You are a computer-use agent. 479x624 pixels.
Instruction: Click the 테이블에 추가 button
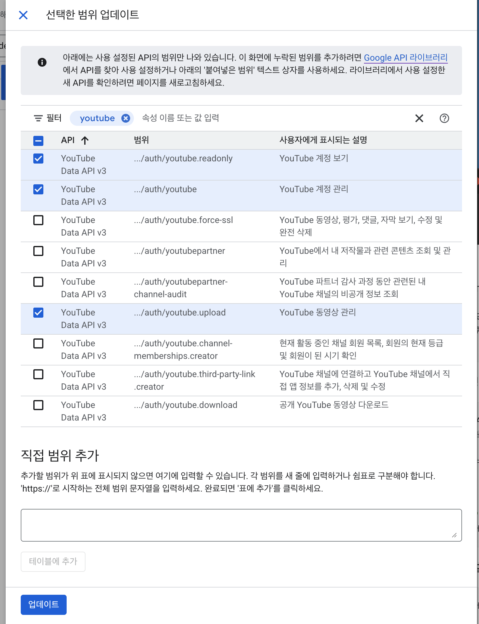pos(53,561)
